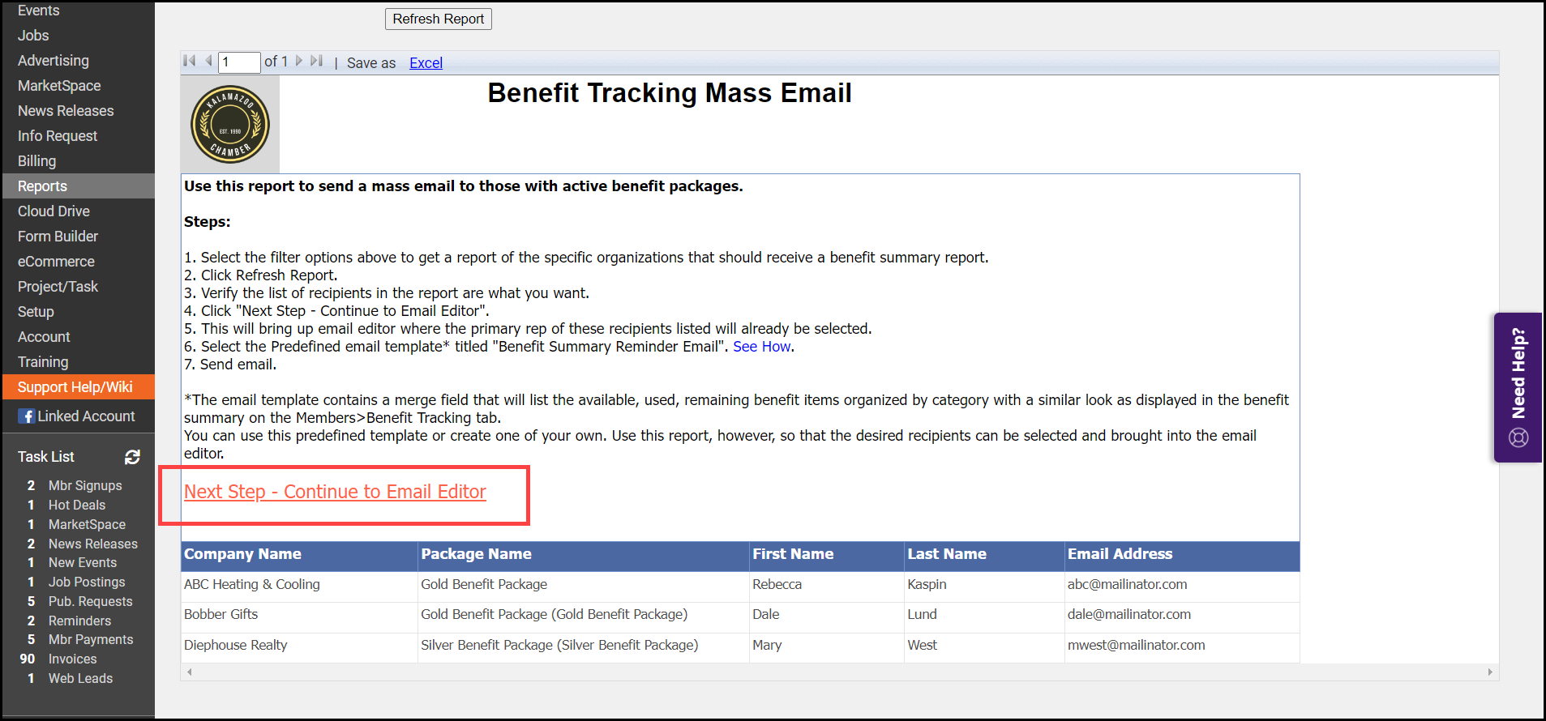Save the report as Excel
The height and width of the screenshot is (721, 1546).
click(x=426, y=63)
